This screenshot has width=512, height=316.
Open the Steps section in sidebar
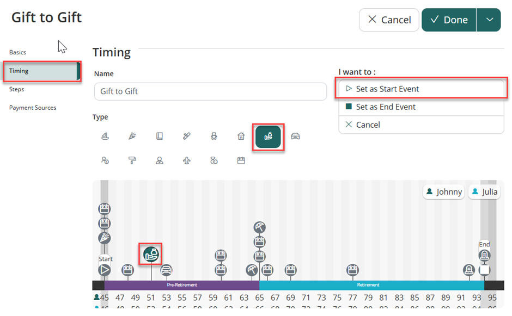[17, 89]
